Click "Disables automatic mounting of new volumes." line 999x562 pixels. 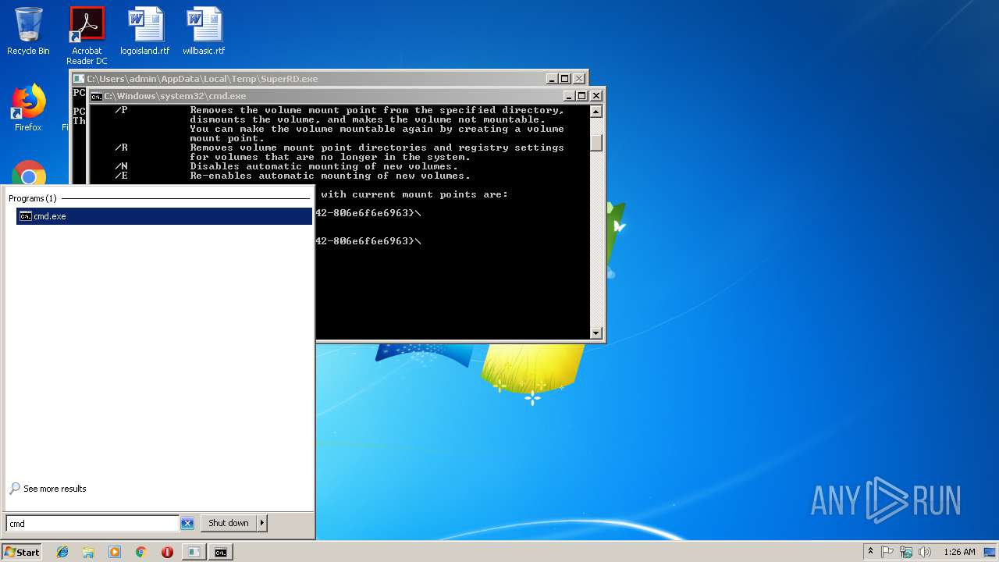pos(324,166)
